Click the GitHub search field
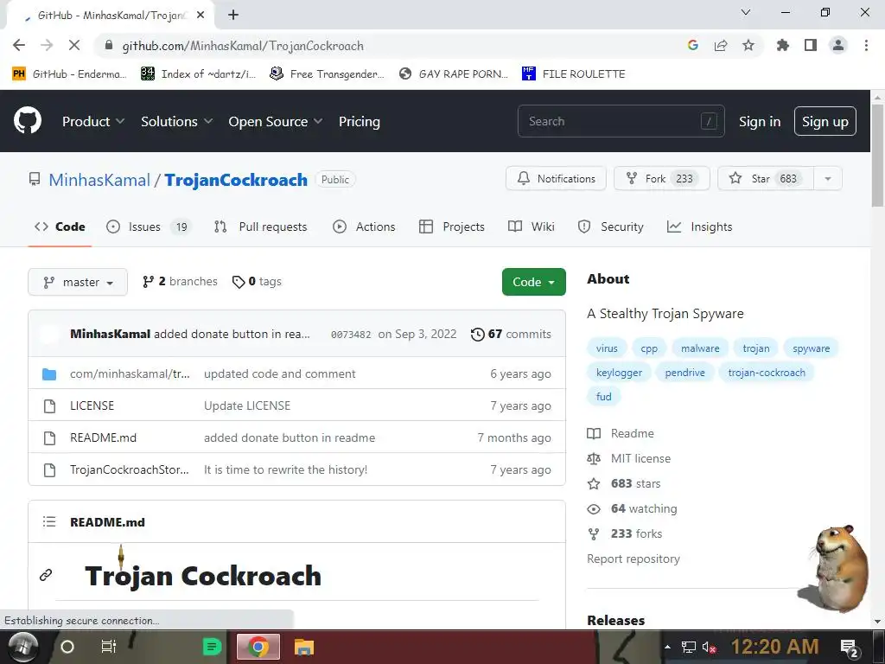This screenshot has width=885, height=664. pos(621,121)
